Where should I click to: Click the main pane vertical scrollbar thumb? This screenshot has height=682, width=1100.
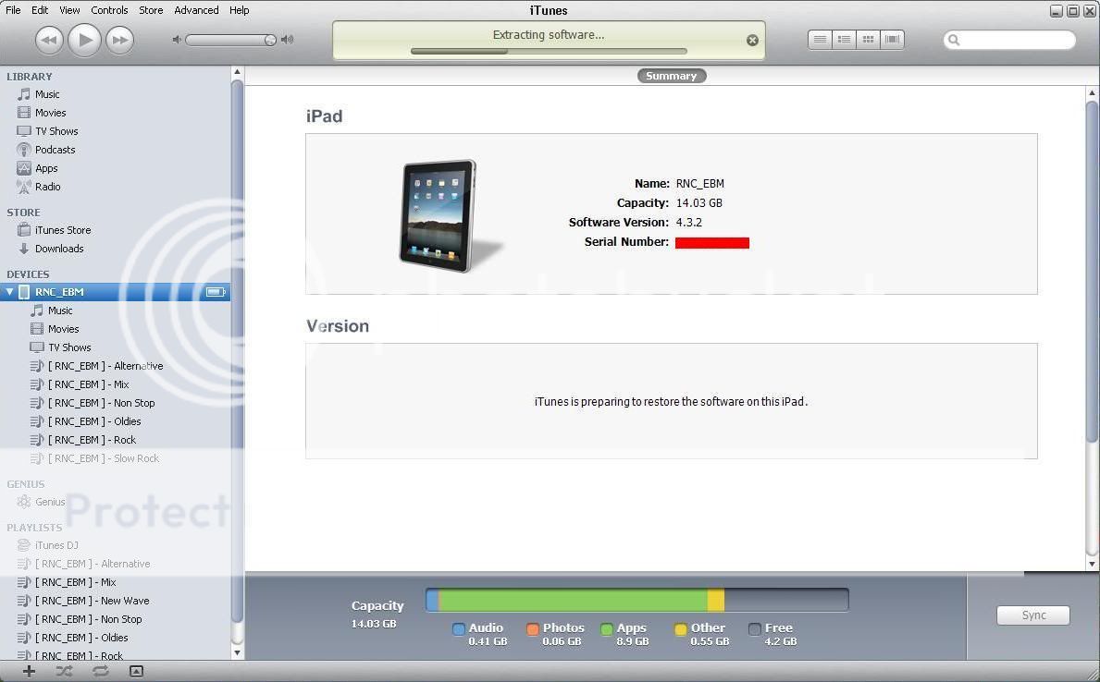point(1092,272)
